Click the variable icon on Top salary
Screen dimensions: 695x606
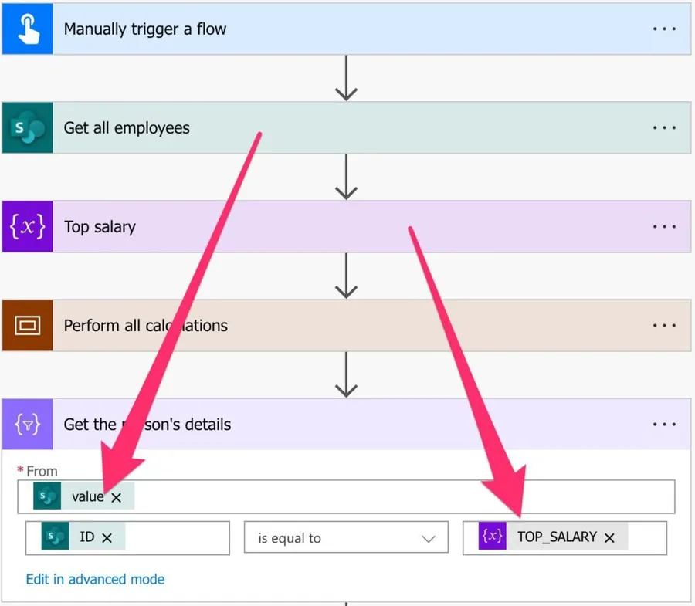tap(27, 227)
